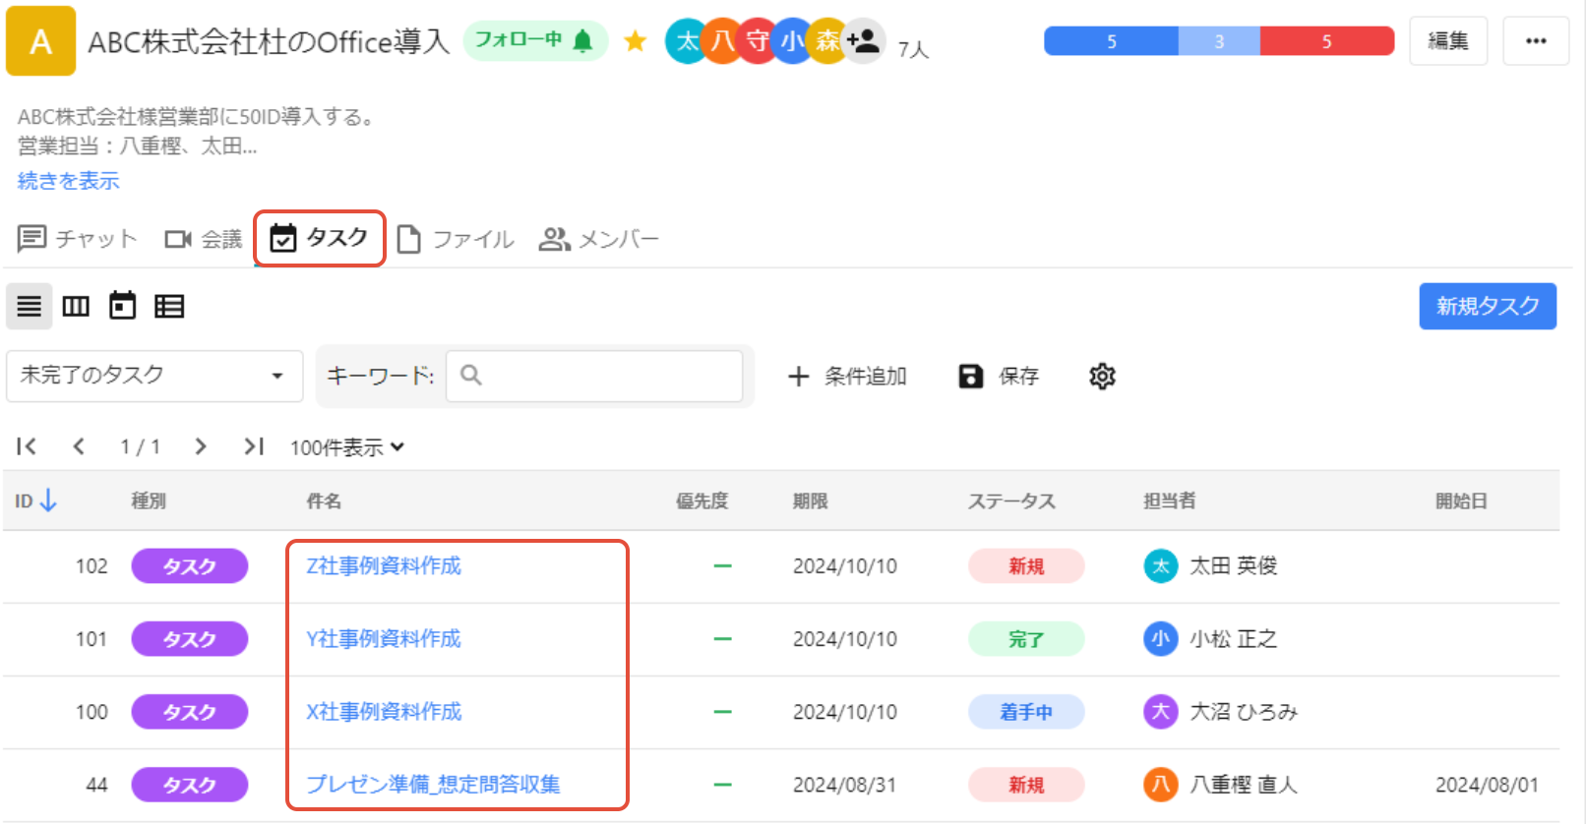Open the gear settings icon
The width and height of the screenshot is (1586, 824).
(1102, 377)
